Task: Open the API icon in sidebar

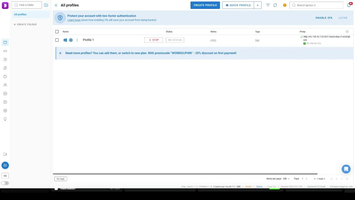Action: click(x=5, y=94)
